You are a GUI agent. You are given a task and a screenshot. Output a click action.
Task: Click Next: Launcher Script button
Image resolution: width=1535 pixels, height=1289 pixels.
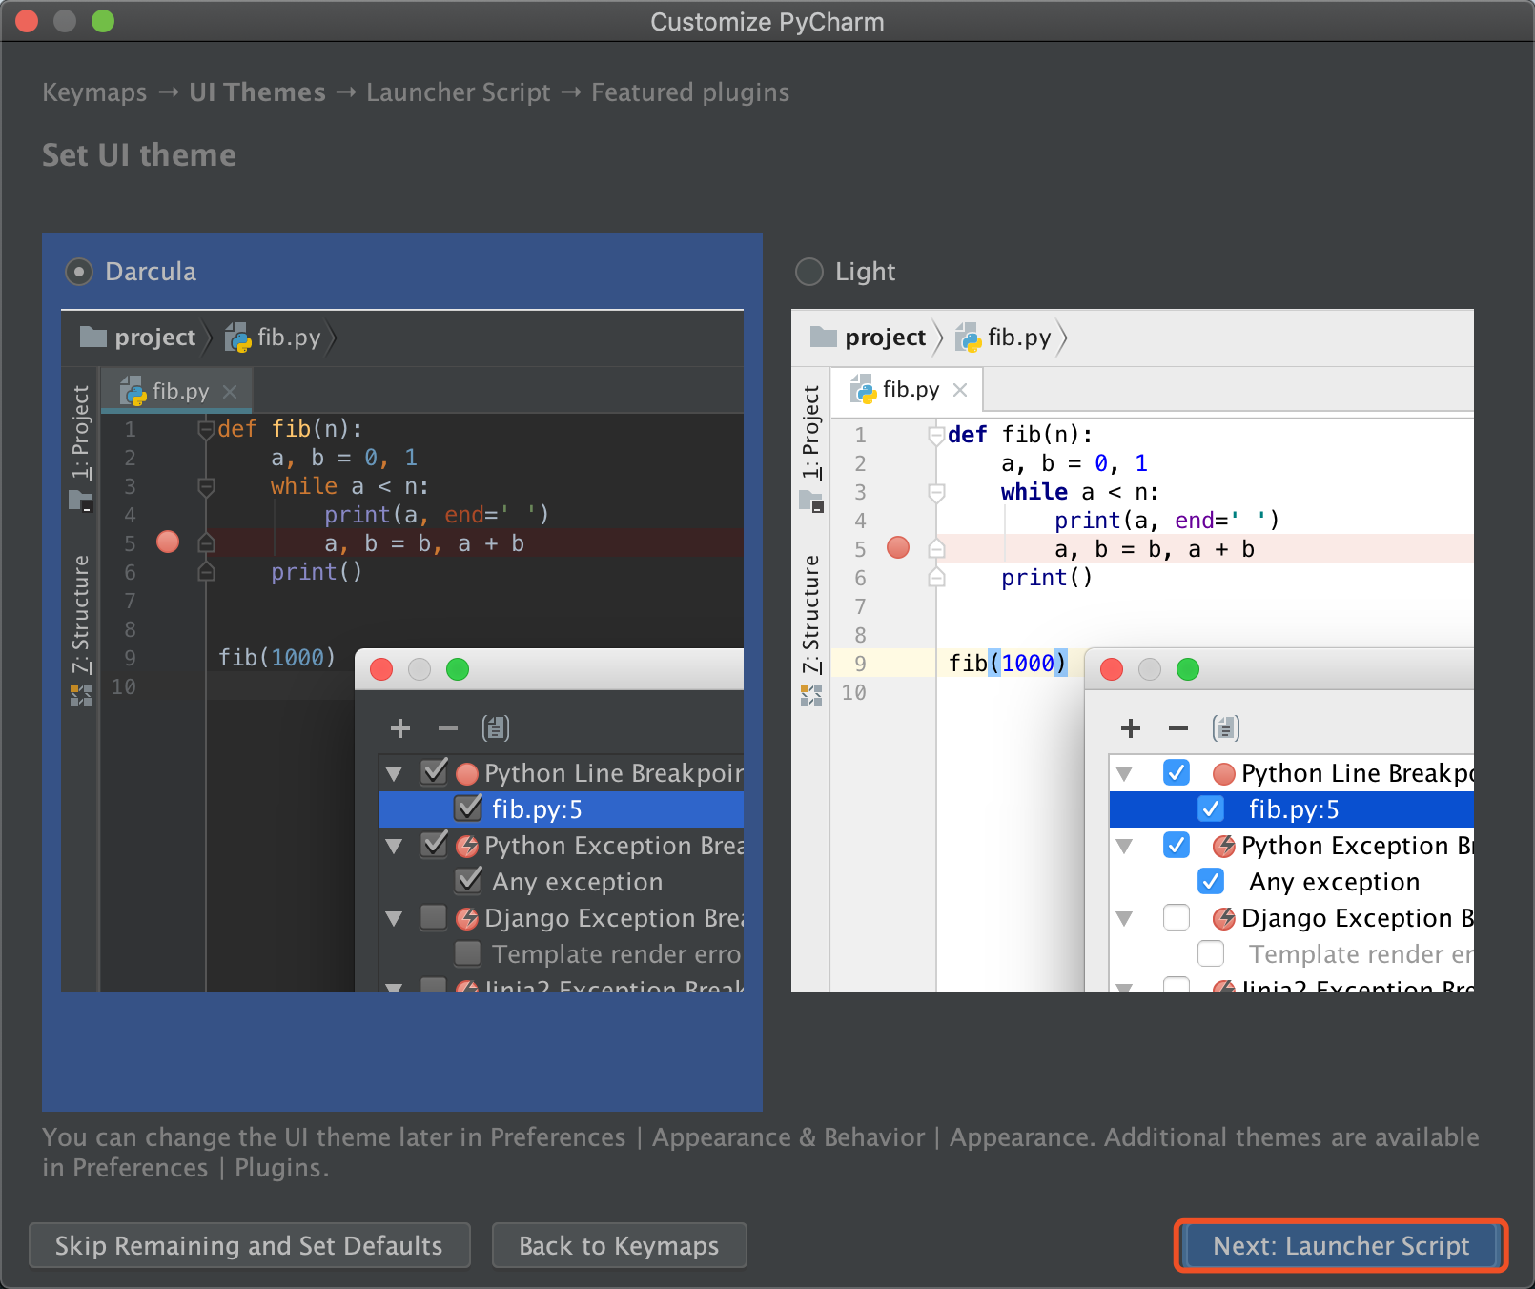click(x=1341, y=1245)
